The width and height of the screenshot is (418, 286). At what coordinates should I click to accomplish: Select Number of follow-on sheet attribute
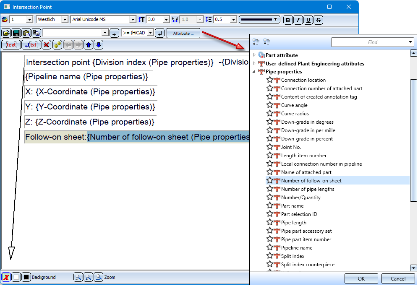pos(311,181)
